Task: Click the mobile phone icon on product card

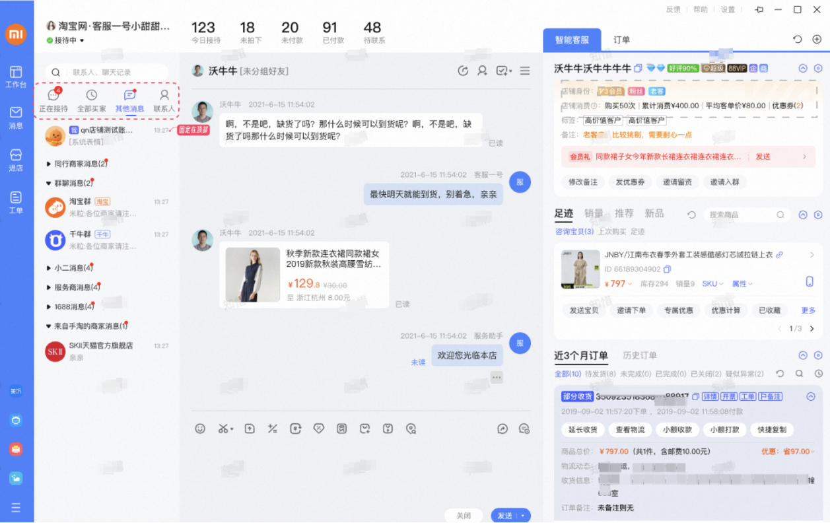Action: 810,282
